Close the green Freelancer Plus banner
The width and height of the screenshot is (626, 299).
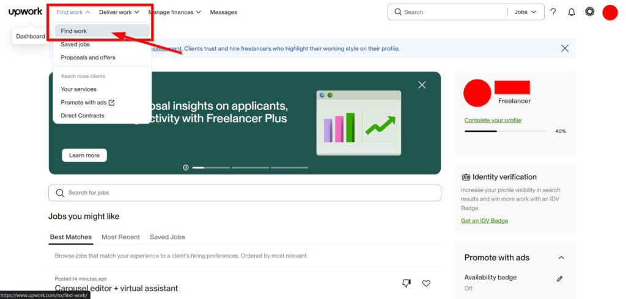422,85
